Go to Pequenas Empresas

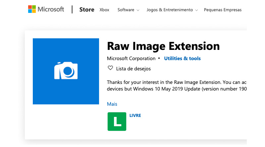223,10
